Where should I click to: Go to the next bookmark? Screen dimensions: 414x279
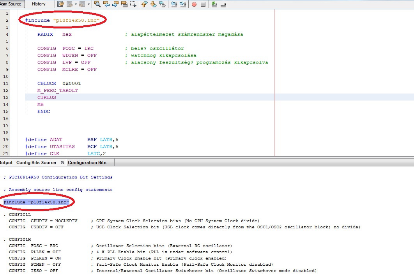(154, 4)
